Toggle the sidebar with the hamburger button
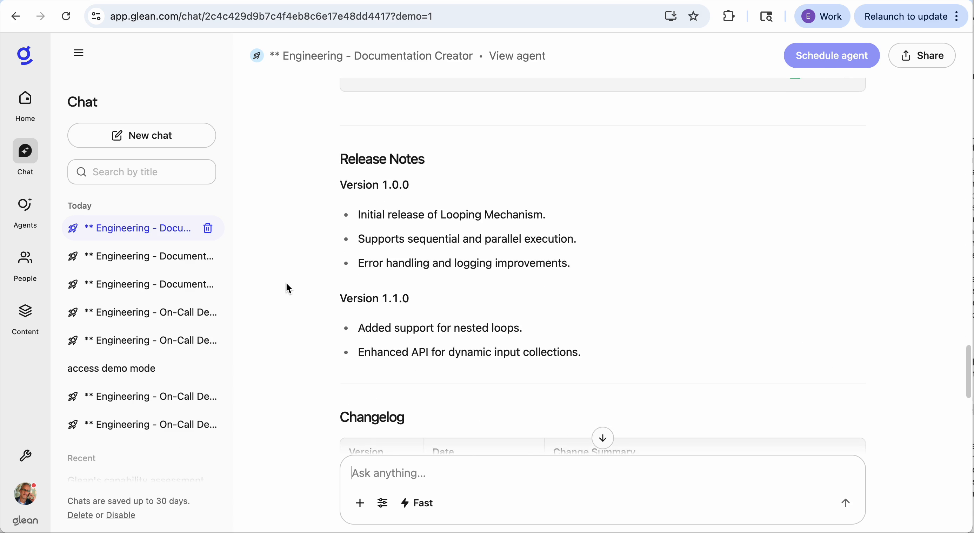The width and height of the screenshot is (974, 533). [x=78, y=53]
